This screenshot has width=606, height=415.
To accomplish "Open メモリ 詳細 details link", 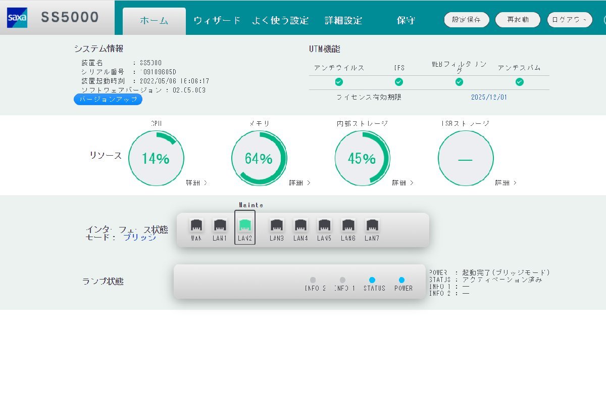I will (299, 182).
